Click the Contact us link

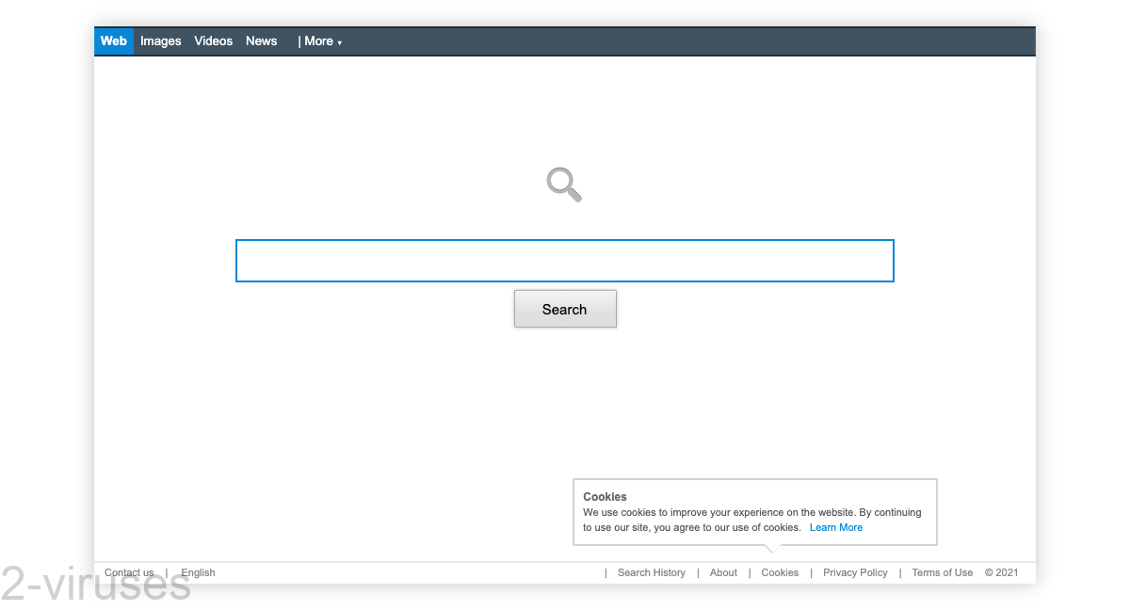(129, 572)
